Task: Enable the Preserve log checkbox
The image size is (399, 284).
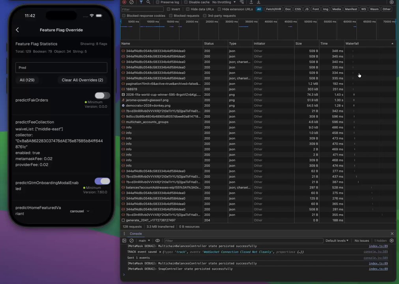Action: click(x=158, y=2)
